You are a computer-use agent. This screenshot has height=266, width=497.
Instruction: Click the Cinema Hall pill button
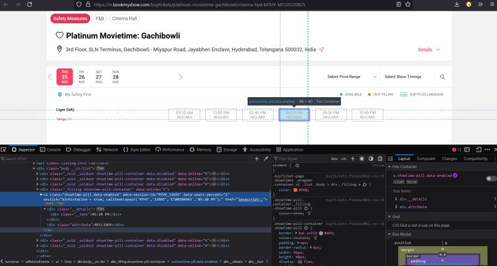[124, 19]
